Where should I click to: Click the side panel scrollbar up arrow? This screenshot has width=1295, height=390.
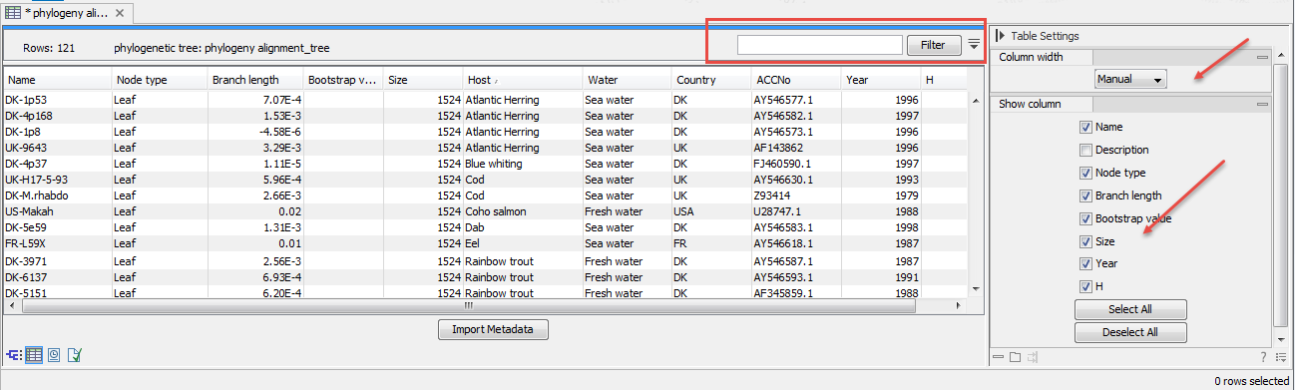1280,55
